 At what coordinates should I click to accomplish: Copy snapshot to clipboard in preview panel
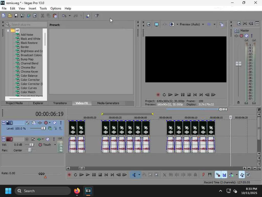coord(221,24)
